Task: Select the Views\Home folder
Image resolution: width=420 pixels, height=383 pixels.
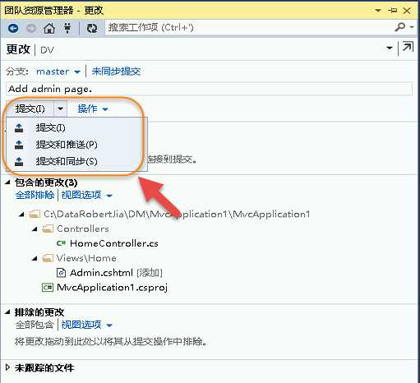Action: point(86,258)
